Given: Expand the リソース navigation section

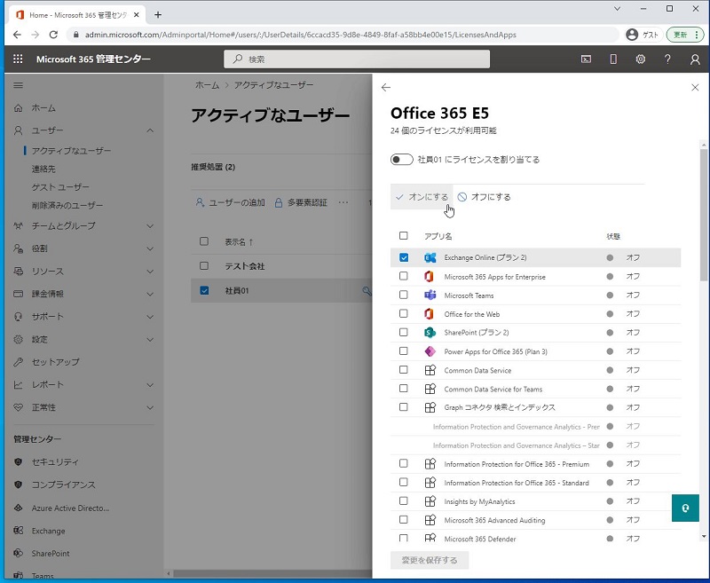Looking at the screenshot, I should pos(150,272).
